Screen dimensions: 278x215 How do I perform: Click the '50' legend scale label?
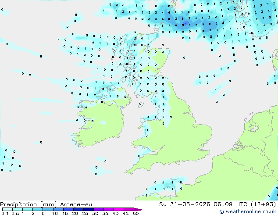pos(135,213)
